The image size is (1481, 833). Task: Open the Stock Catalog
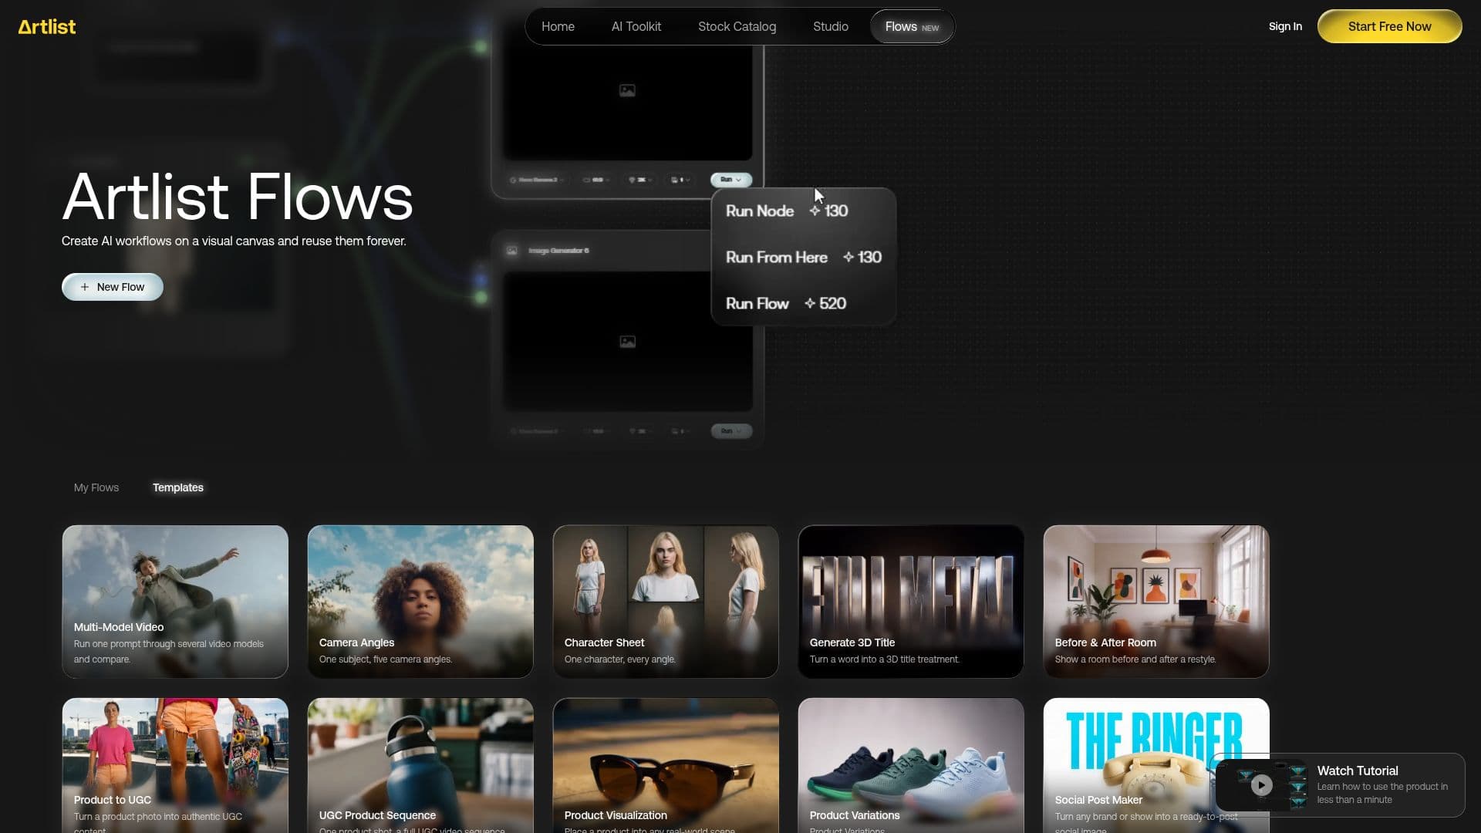point(737,26)
